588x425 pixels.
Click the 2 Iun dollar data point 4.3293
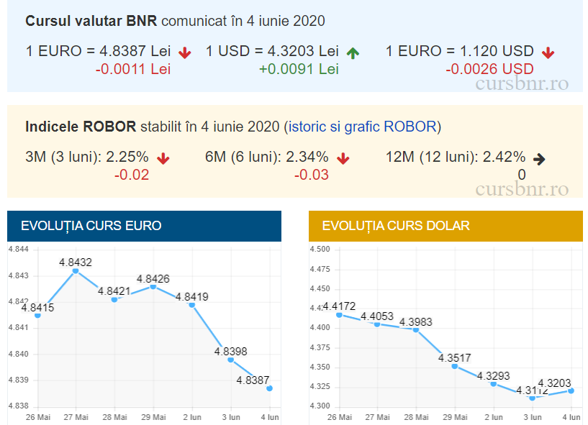click(x=494, y=383)
